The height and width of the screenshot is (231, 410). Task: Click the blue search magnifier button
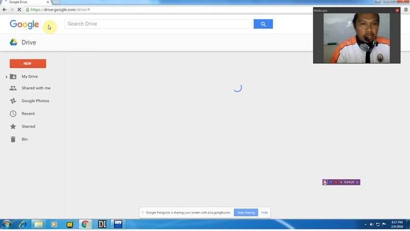[x=263, y=24]
